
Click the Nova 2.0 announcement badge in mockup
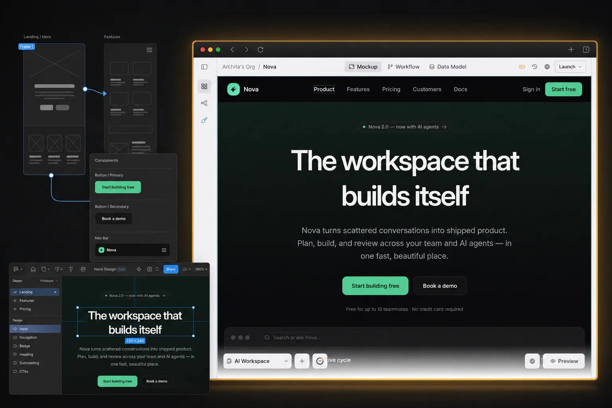(x=404, y=127)
